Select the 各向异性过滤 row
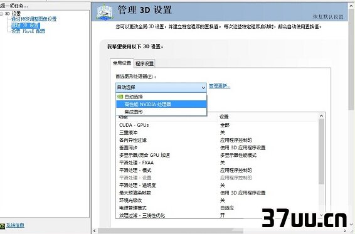This screenshot has height=234, width=355. click(218, 140)
